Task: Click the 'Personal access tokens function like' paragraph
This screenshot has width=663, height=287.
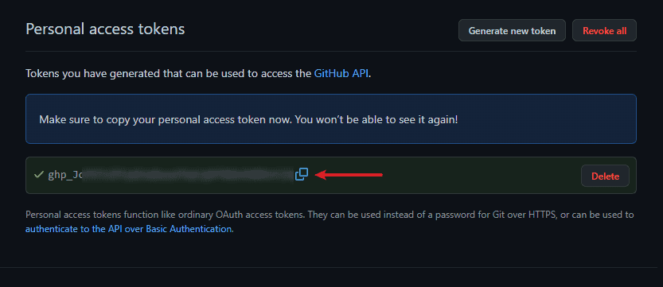Action: click(x=330, y=222)
